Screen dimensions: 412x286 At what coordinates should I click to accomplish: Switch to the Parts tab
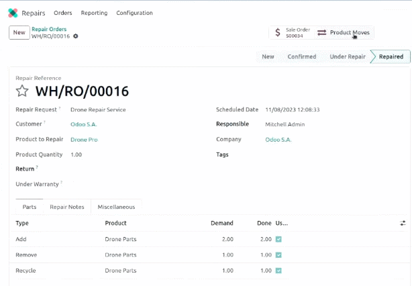(30, 207)
